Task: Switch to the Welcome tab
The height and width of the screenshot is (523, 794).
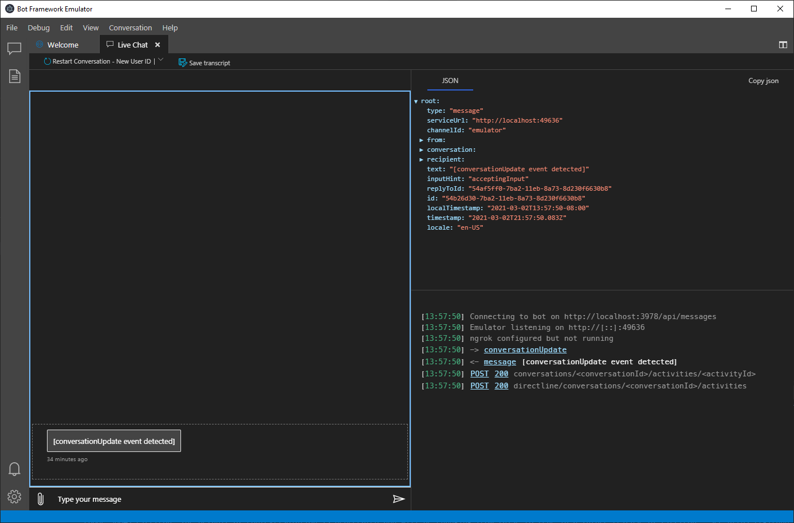Action: point(64,45)
